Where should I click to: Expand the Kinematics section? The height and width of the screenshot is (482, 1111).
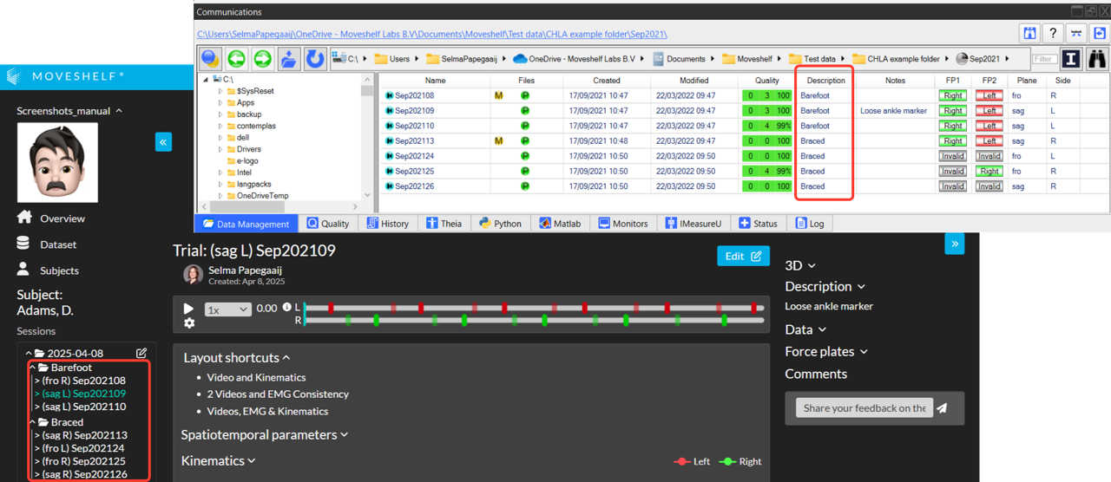coord(218,460)
